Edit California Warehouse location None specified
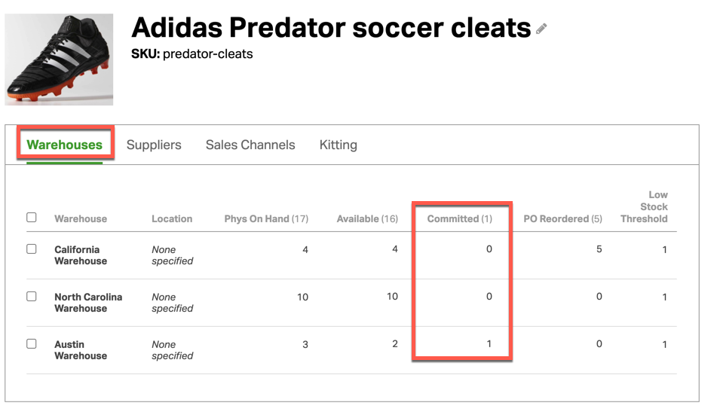Screen dimensions: 717x418 (173, 255)
